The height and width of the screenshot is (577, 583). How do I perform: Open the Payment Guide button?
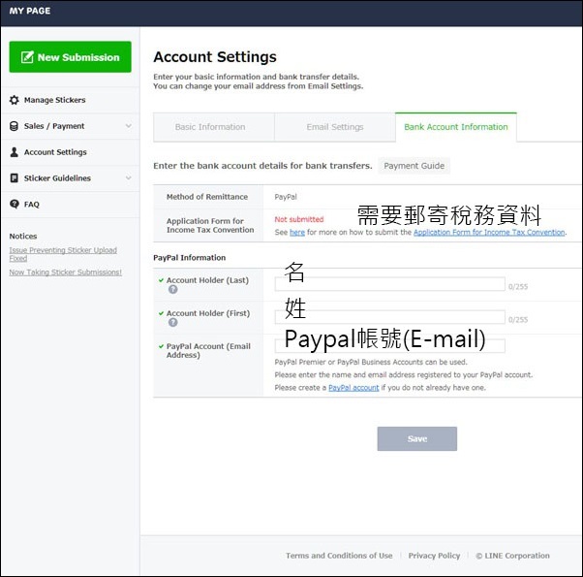[x=414, y=166]
